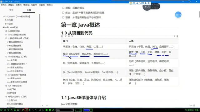Open the IME soft keyboard icon

click(143, 3)
